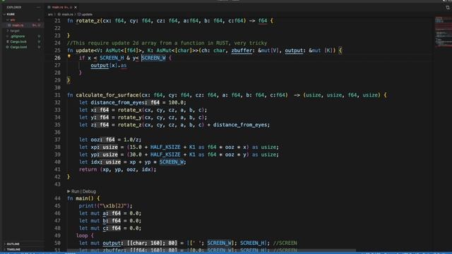Viewport: 452px width, 254px height.
Task: Click the Debug code lens above main
Action: pos(89,191)
